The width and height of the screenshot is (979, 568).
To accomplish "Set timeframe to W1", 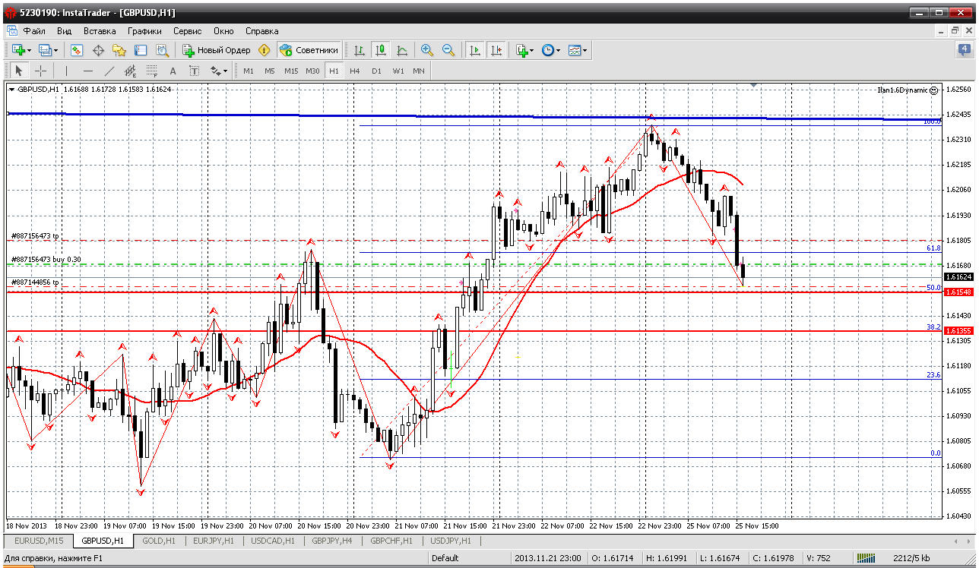I will (x=398, y=71).
